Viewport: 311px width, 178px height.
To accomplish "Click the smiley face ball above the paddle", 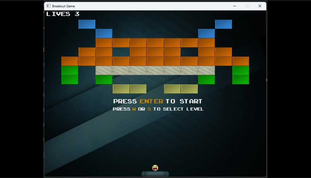I will click(x=155, y=168).
